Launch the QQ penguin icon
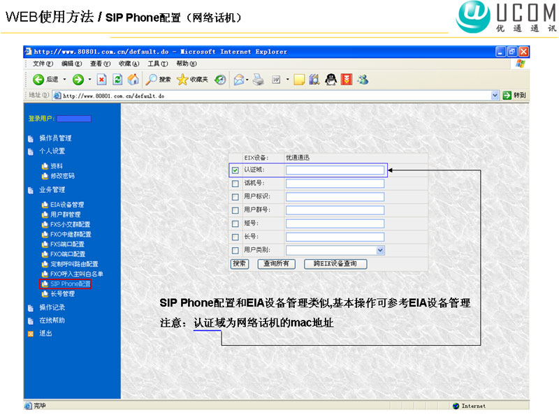 (331, 80)
